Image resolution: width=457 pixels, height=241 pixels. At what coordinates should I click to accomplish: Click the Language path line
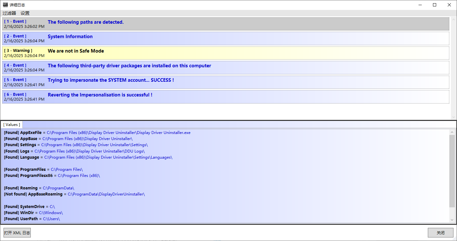pos(88,157)
